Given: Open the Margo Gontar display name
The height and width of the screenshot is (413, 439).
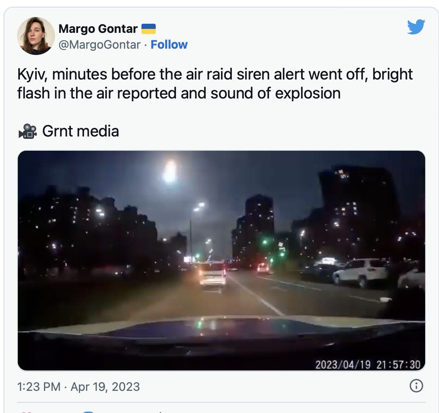Looking at the screenshot, I should click(98, 29).
